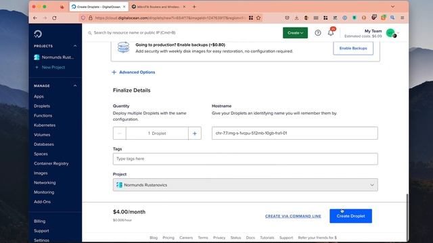Open Tutorials footer link
Viewport: 433px width, 243px height.
click(267, 238)
